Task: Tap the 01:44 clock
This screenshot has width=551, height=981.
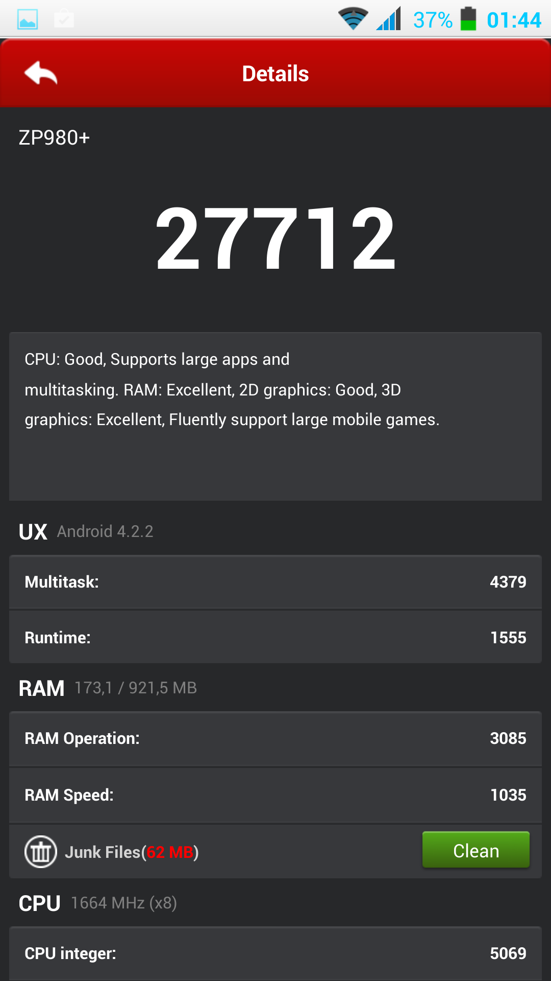Action: [514, 20]
